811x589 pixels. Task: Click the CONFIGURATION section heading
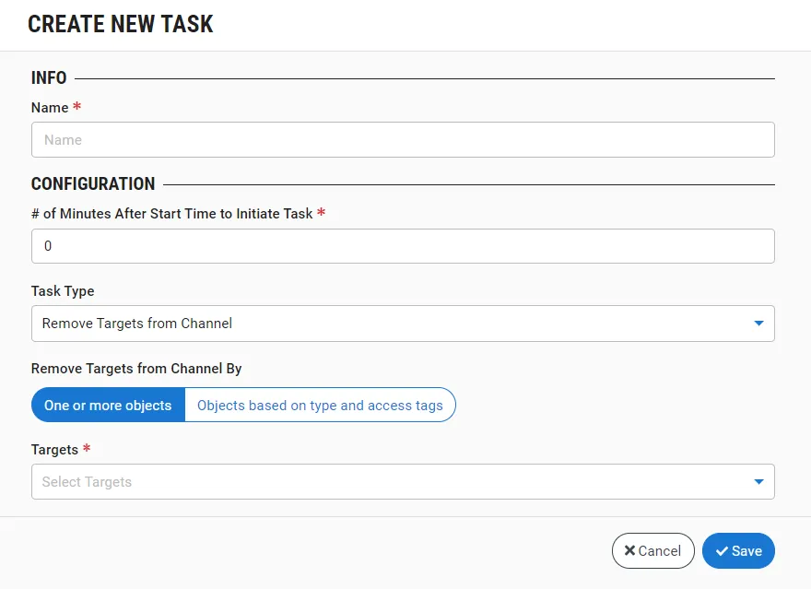coord(93,184)
